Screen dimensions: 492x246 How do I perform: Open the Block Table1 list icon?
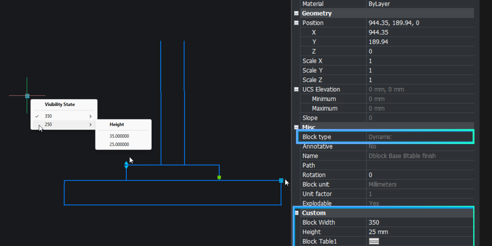373,241
